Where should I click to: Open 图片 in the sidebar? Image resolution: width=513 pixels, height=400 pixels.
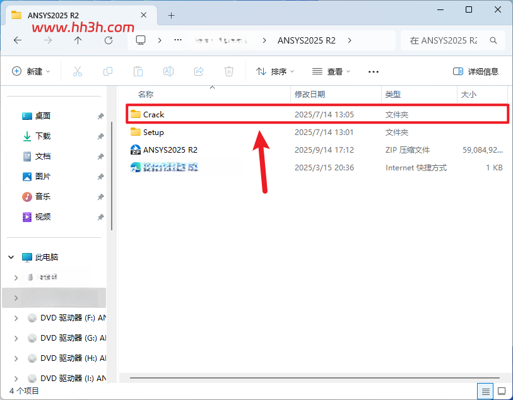point(42,177)
